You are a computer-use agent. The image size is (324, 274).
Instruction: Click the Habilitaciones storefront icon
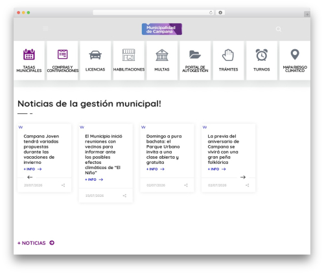pos(129,55)
